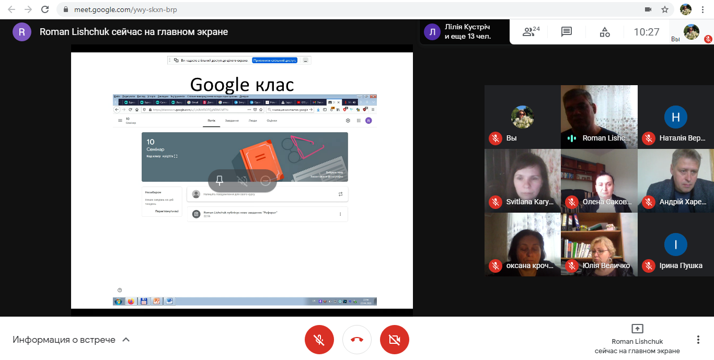Viewport: 714px width, 360px height.
Task: Click the Roman Lishchuk сейчас на главном экране button
Action: click(637, 340)
